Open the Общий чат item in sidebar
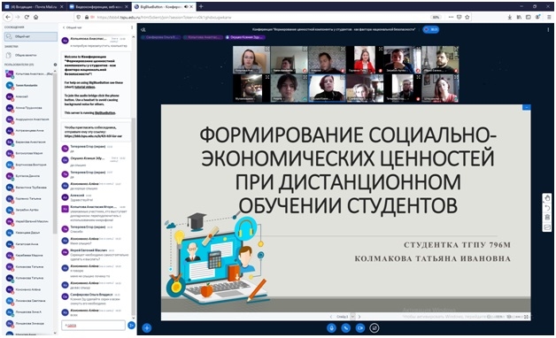 pyautogui.click(x=30, y=36)
